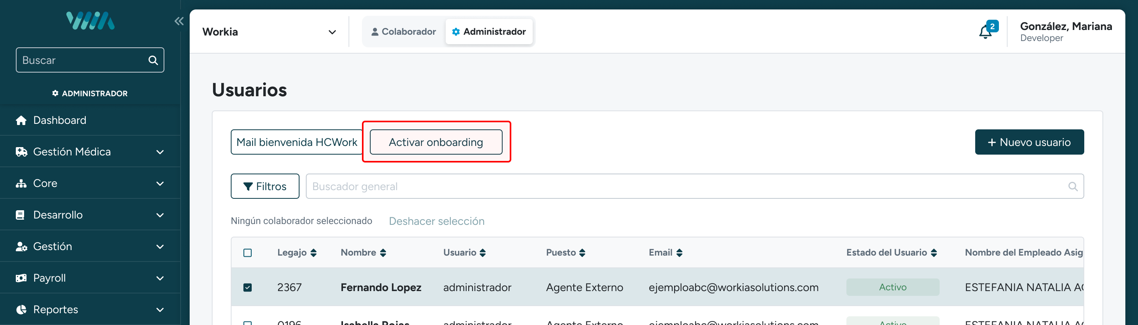Viewport: 1138px width, 325px height.
Task: Sort the table by Usuario
Action: (x=483, y=253)
